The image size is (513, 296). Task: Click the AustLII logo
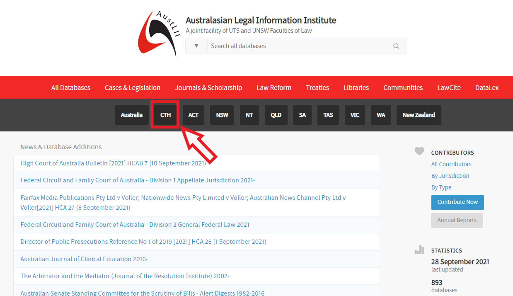(159, 33)
